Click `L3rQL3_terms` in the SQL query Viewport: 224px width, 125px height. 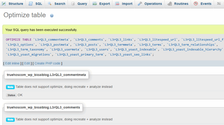pos(150,45)
